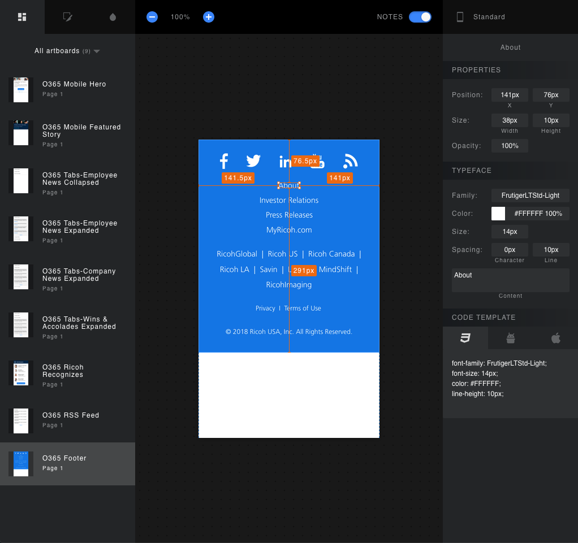Open the artboards grid tab icon

[22, 17]
